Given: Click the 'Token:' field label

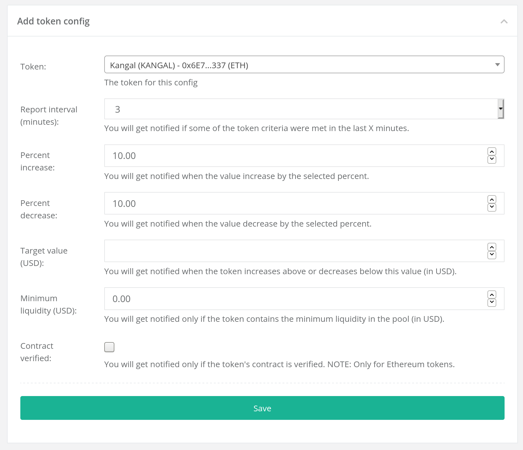Looking at the screenshot, I should [x=33, y=67].
